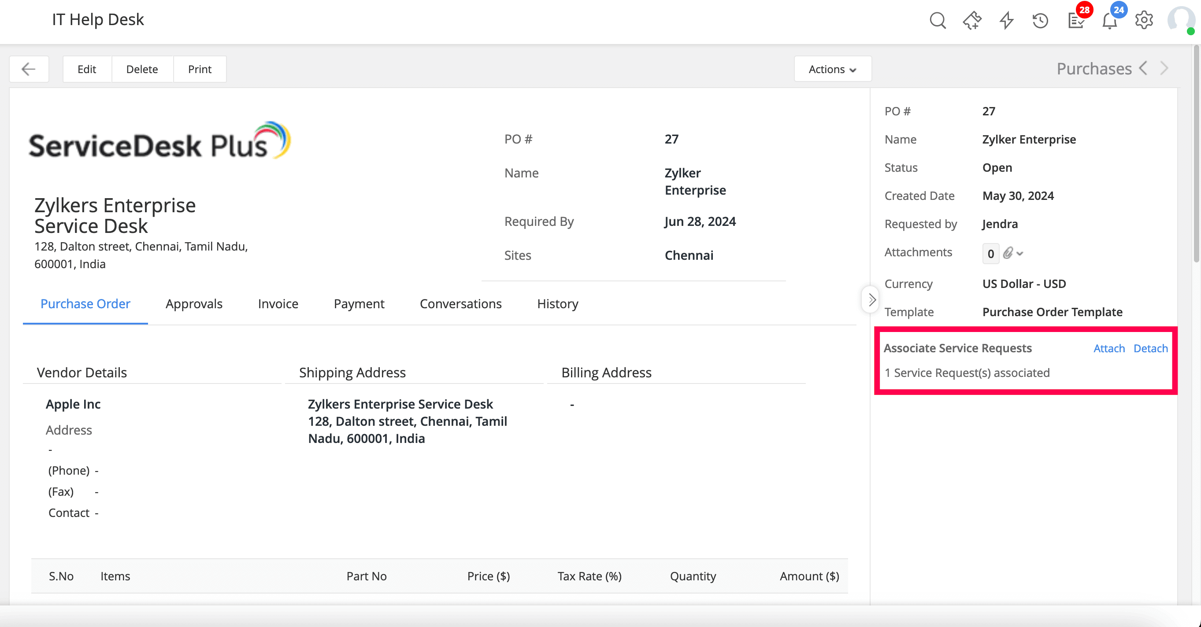1201x627 pixels.
Task: Open attachments paperclip dropdown
Action: (x=1013, y=253)
